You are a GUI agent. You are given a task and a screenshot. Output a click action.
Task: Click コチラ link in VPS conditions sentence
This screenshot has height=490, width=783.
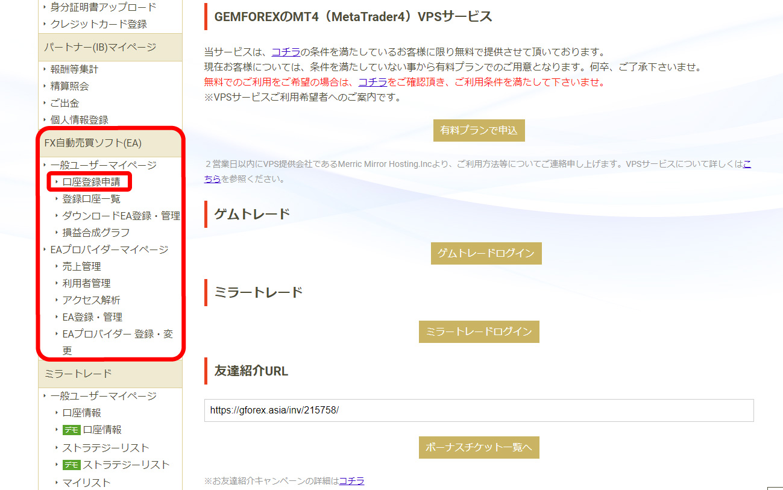(x=286, y=52)
